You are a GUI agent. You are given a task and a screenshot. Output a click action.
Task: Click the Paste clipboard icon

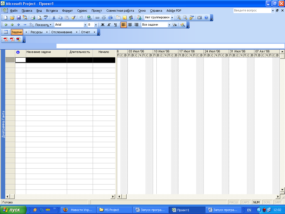click(67, 18)
